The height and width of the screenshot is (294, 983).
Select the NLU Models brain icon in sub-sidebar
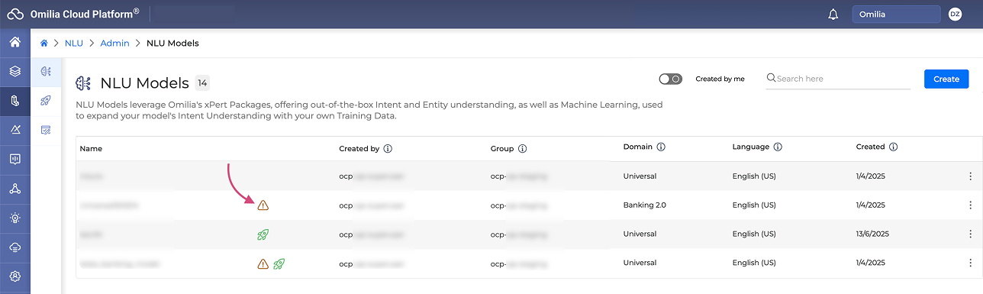(x=46, y=71)
